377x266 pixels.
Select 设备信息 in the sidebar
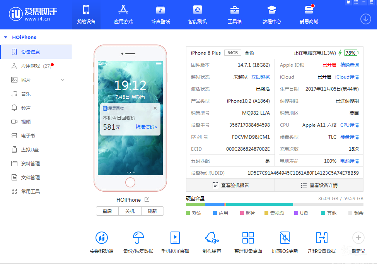[36, 52]
